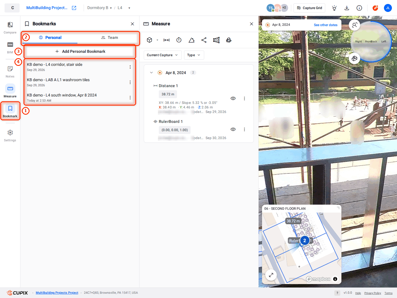Expand the floor plan minimap with the arrow button

[271, 275]
